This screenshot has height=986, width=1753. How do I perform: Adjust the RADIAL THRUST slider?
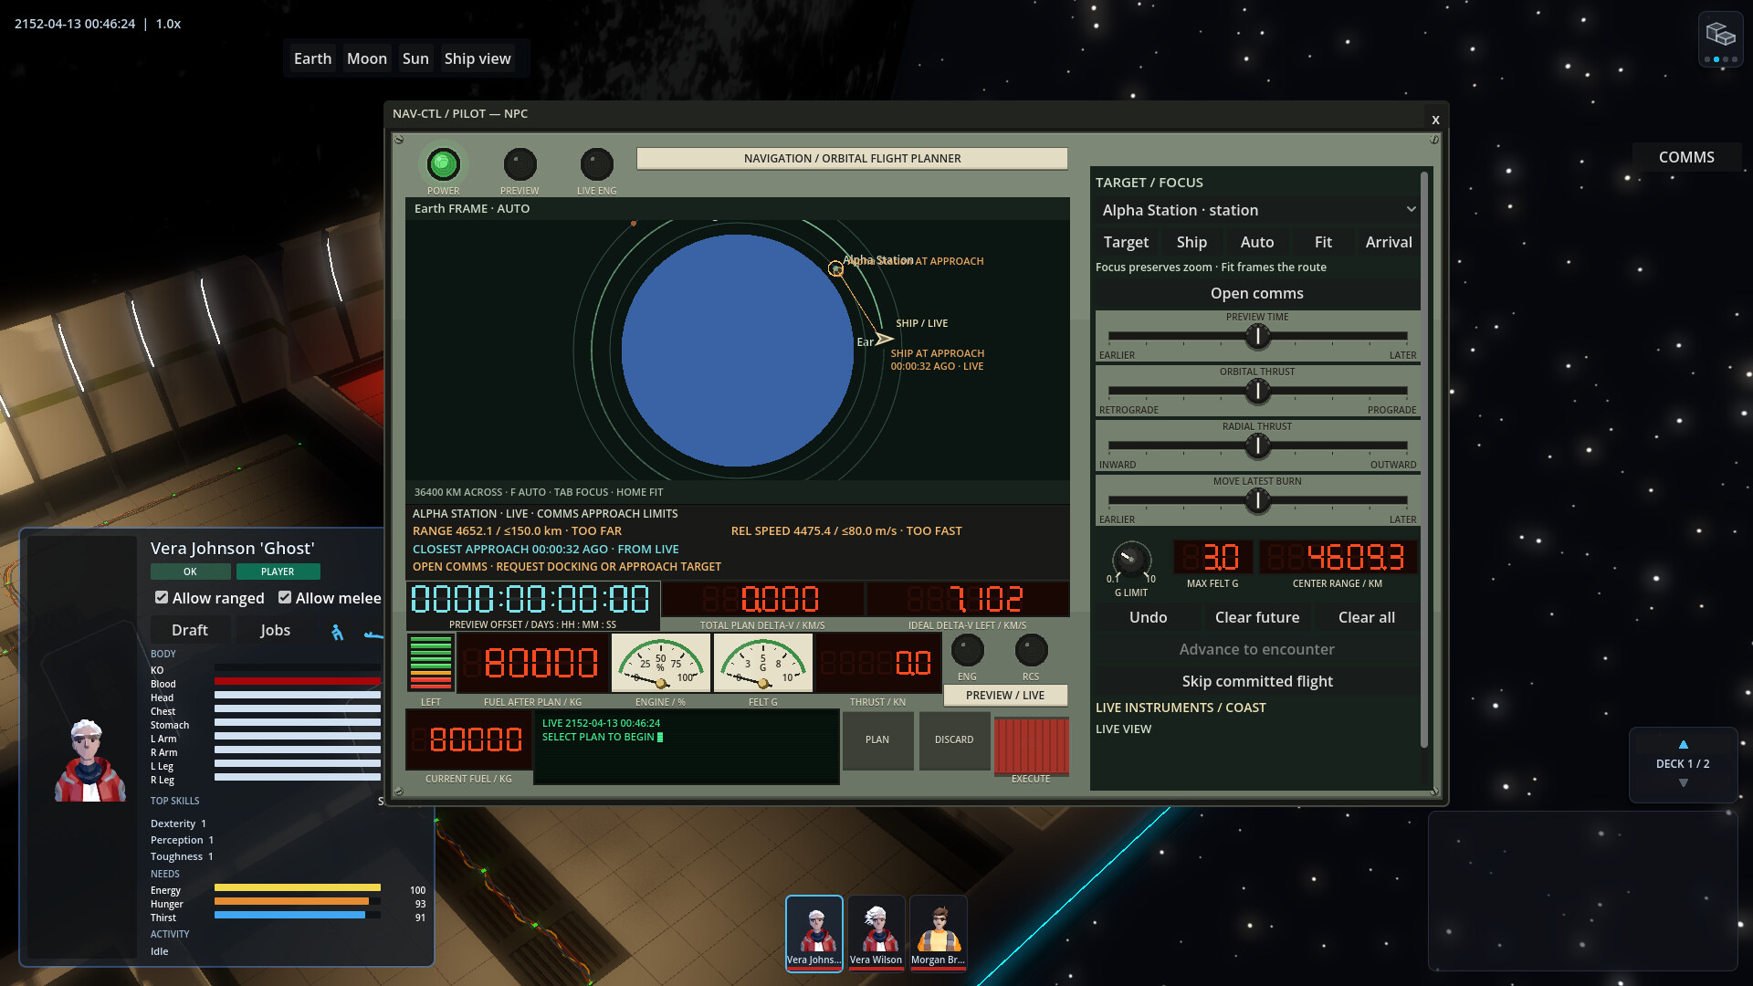(x=1257, y=446)
